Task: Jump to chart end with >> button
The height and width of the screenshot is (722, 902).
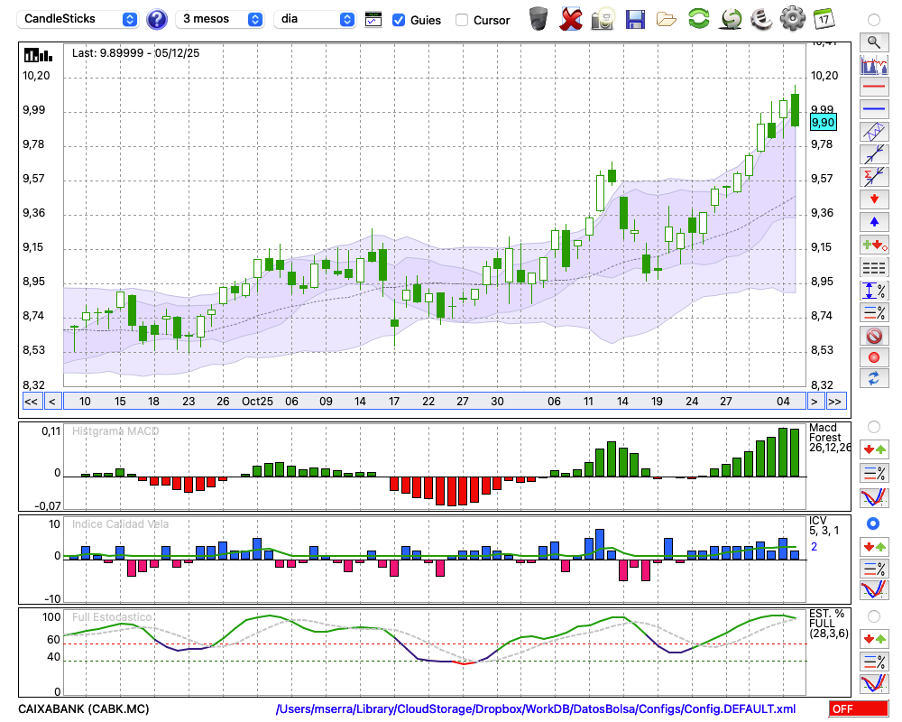Action: [x=835, y=402]
